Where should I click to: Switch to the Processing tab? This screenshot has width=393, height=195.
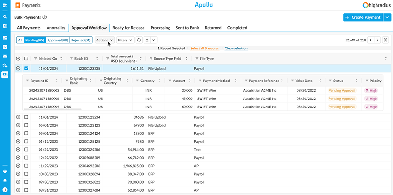160,28
